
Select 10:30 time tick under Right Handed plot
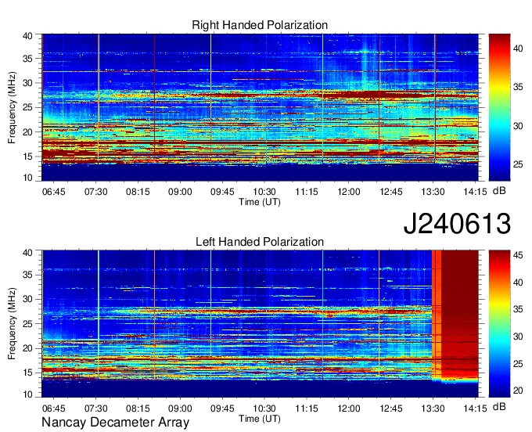[264, 192]
